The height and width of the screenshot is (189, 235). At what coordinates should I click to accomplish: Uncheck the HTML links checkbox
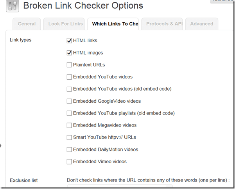pyautogui.click(x=69, y=41)
